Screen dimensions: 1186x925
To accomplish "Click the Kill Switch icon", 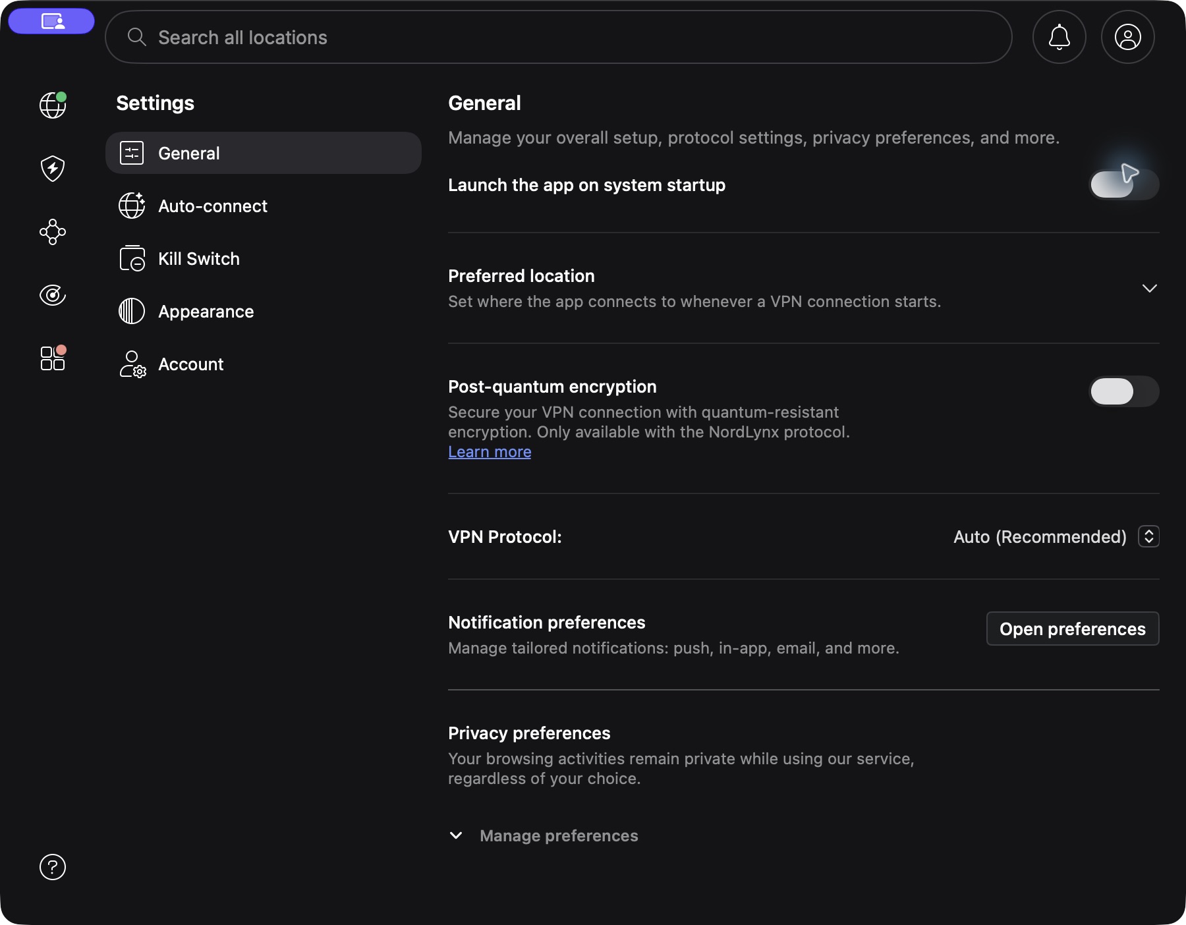I will tap(132, 258).
